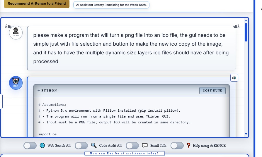
Task: Click the globe Web Search icon
Action: (42, 146)
